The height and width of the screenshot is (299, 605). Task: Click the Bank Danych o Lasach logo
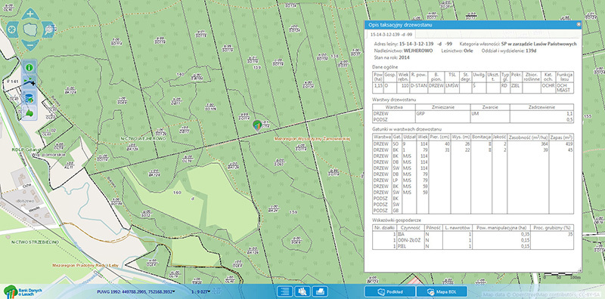click(x=23, y=291)
